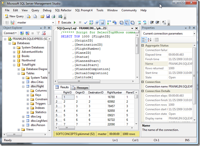
Task: Collapse the dbo.Flight table node
Action: 23,87
